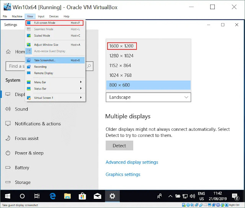
Task: Open Advanced display settings link
Action: pos(132,162)
